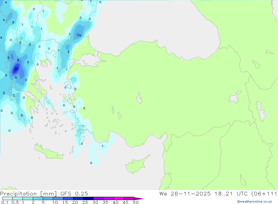This screenshot has width=278, height=204.
Task: Click the '0.1' label under the legend
Action: [5, 202]
